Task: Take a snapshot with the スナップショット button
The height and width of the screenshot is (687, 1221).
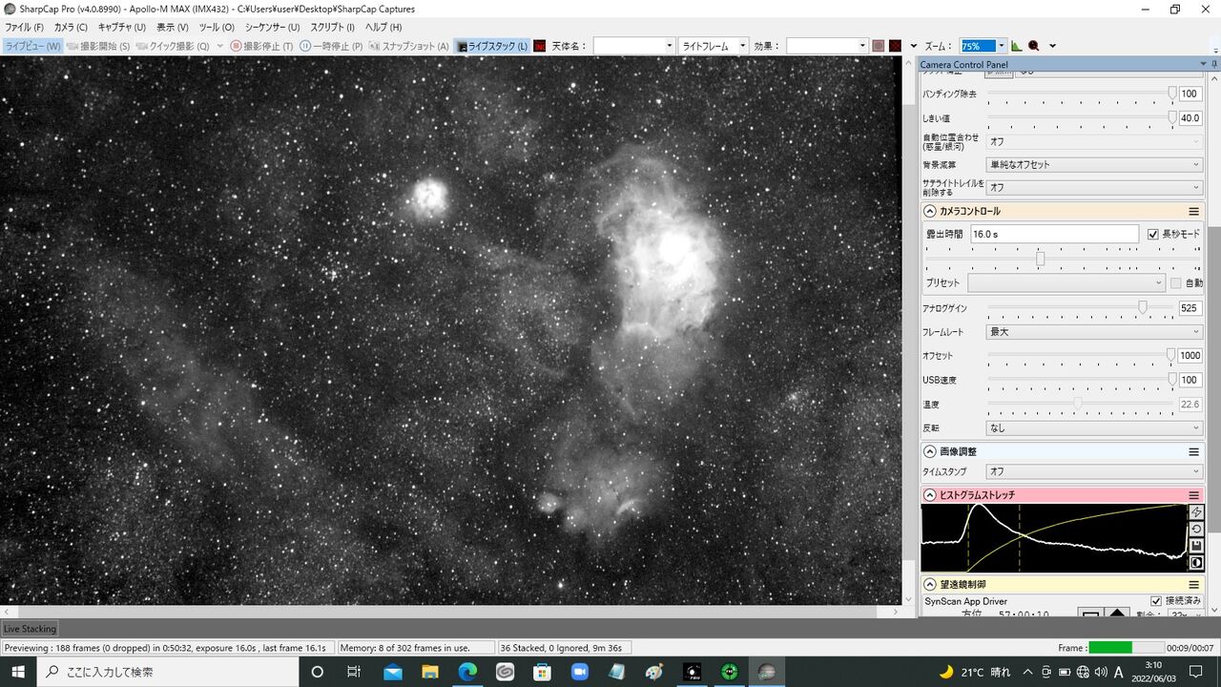Action: click(x=409, y=46)
